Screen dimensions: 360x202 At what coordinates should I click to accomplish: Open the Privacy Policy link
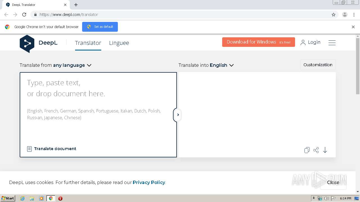[x=149, y=182]
